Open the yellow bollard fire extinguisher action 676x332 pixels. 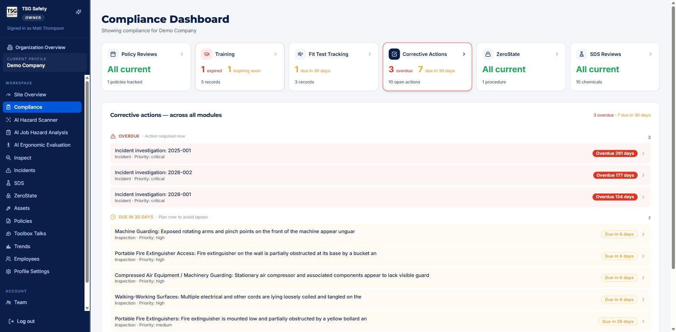[380, 322]
